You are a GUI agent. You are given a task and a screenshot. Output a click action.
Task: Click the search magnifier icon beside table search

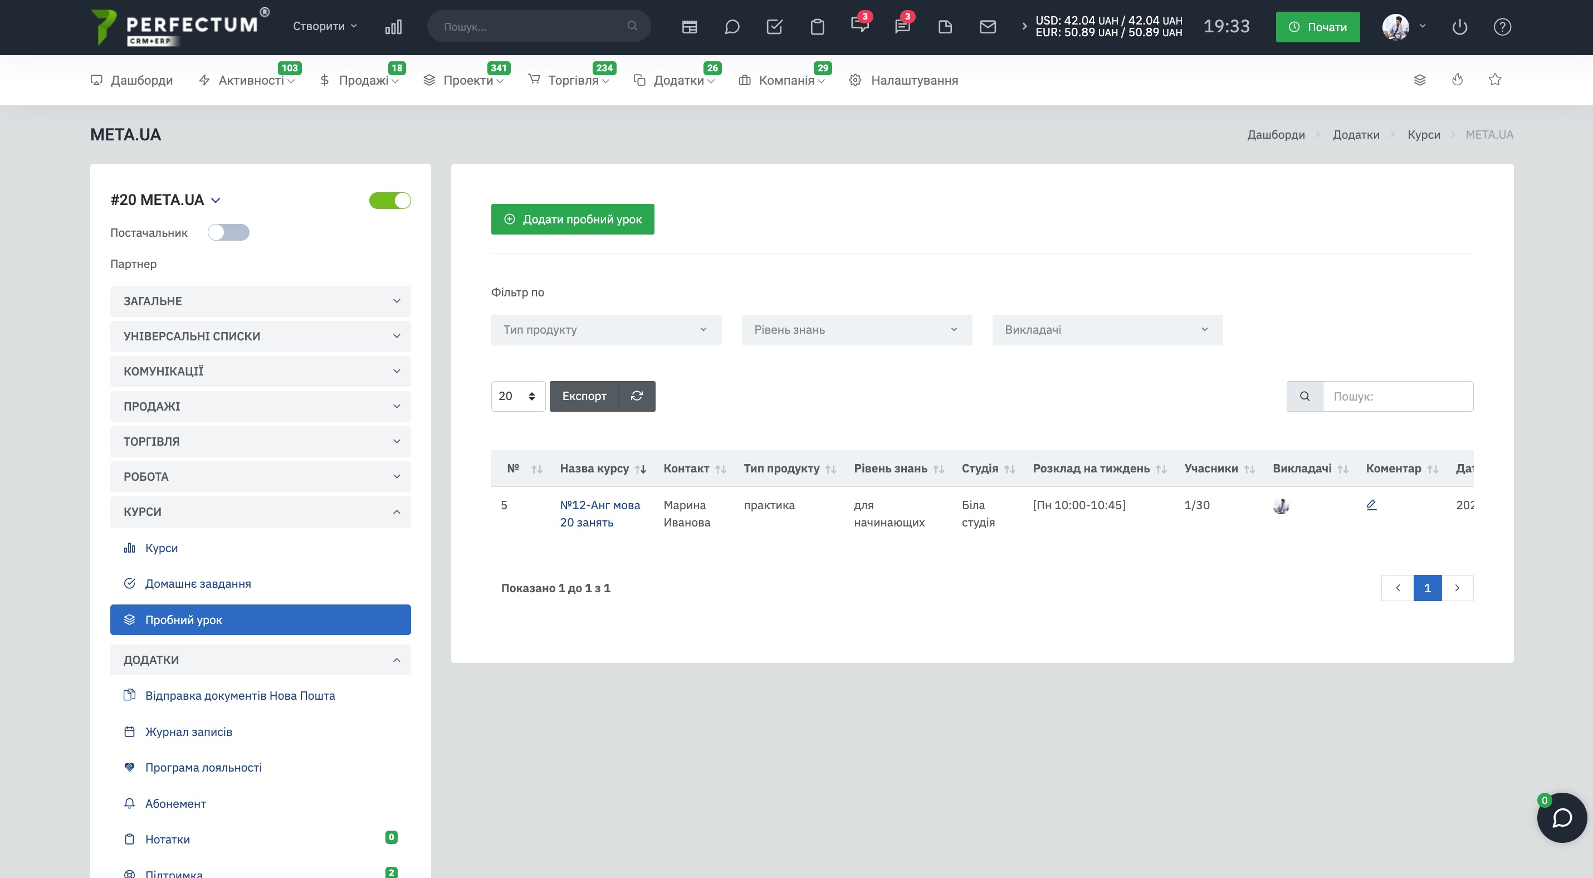1305,396
